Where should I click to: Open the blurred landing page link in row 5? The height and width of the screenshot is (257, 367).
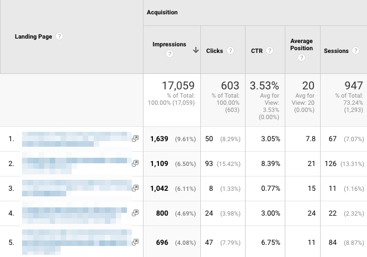[x=77, y=242]
